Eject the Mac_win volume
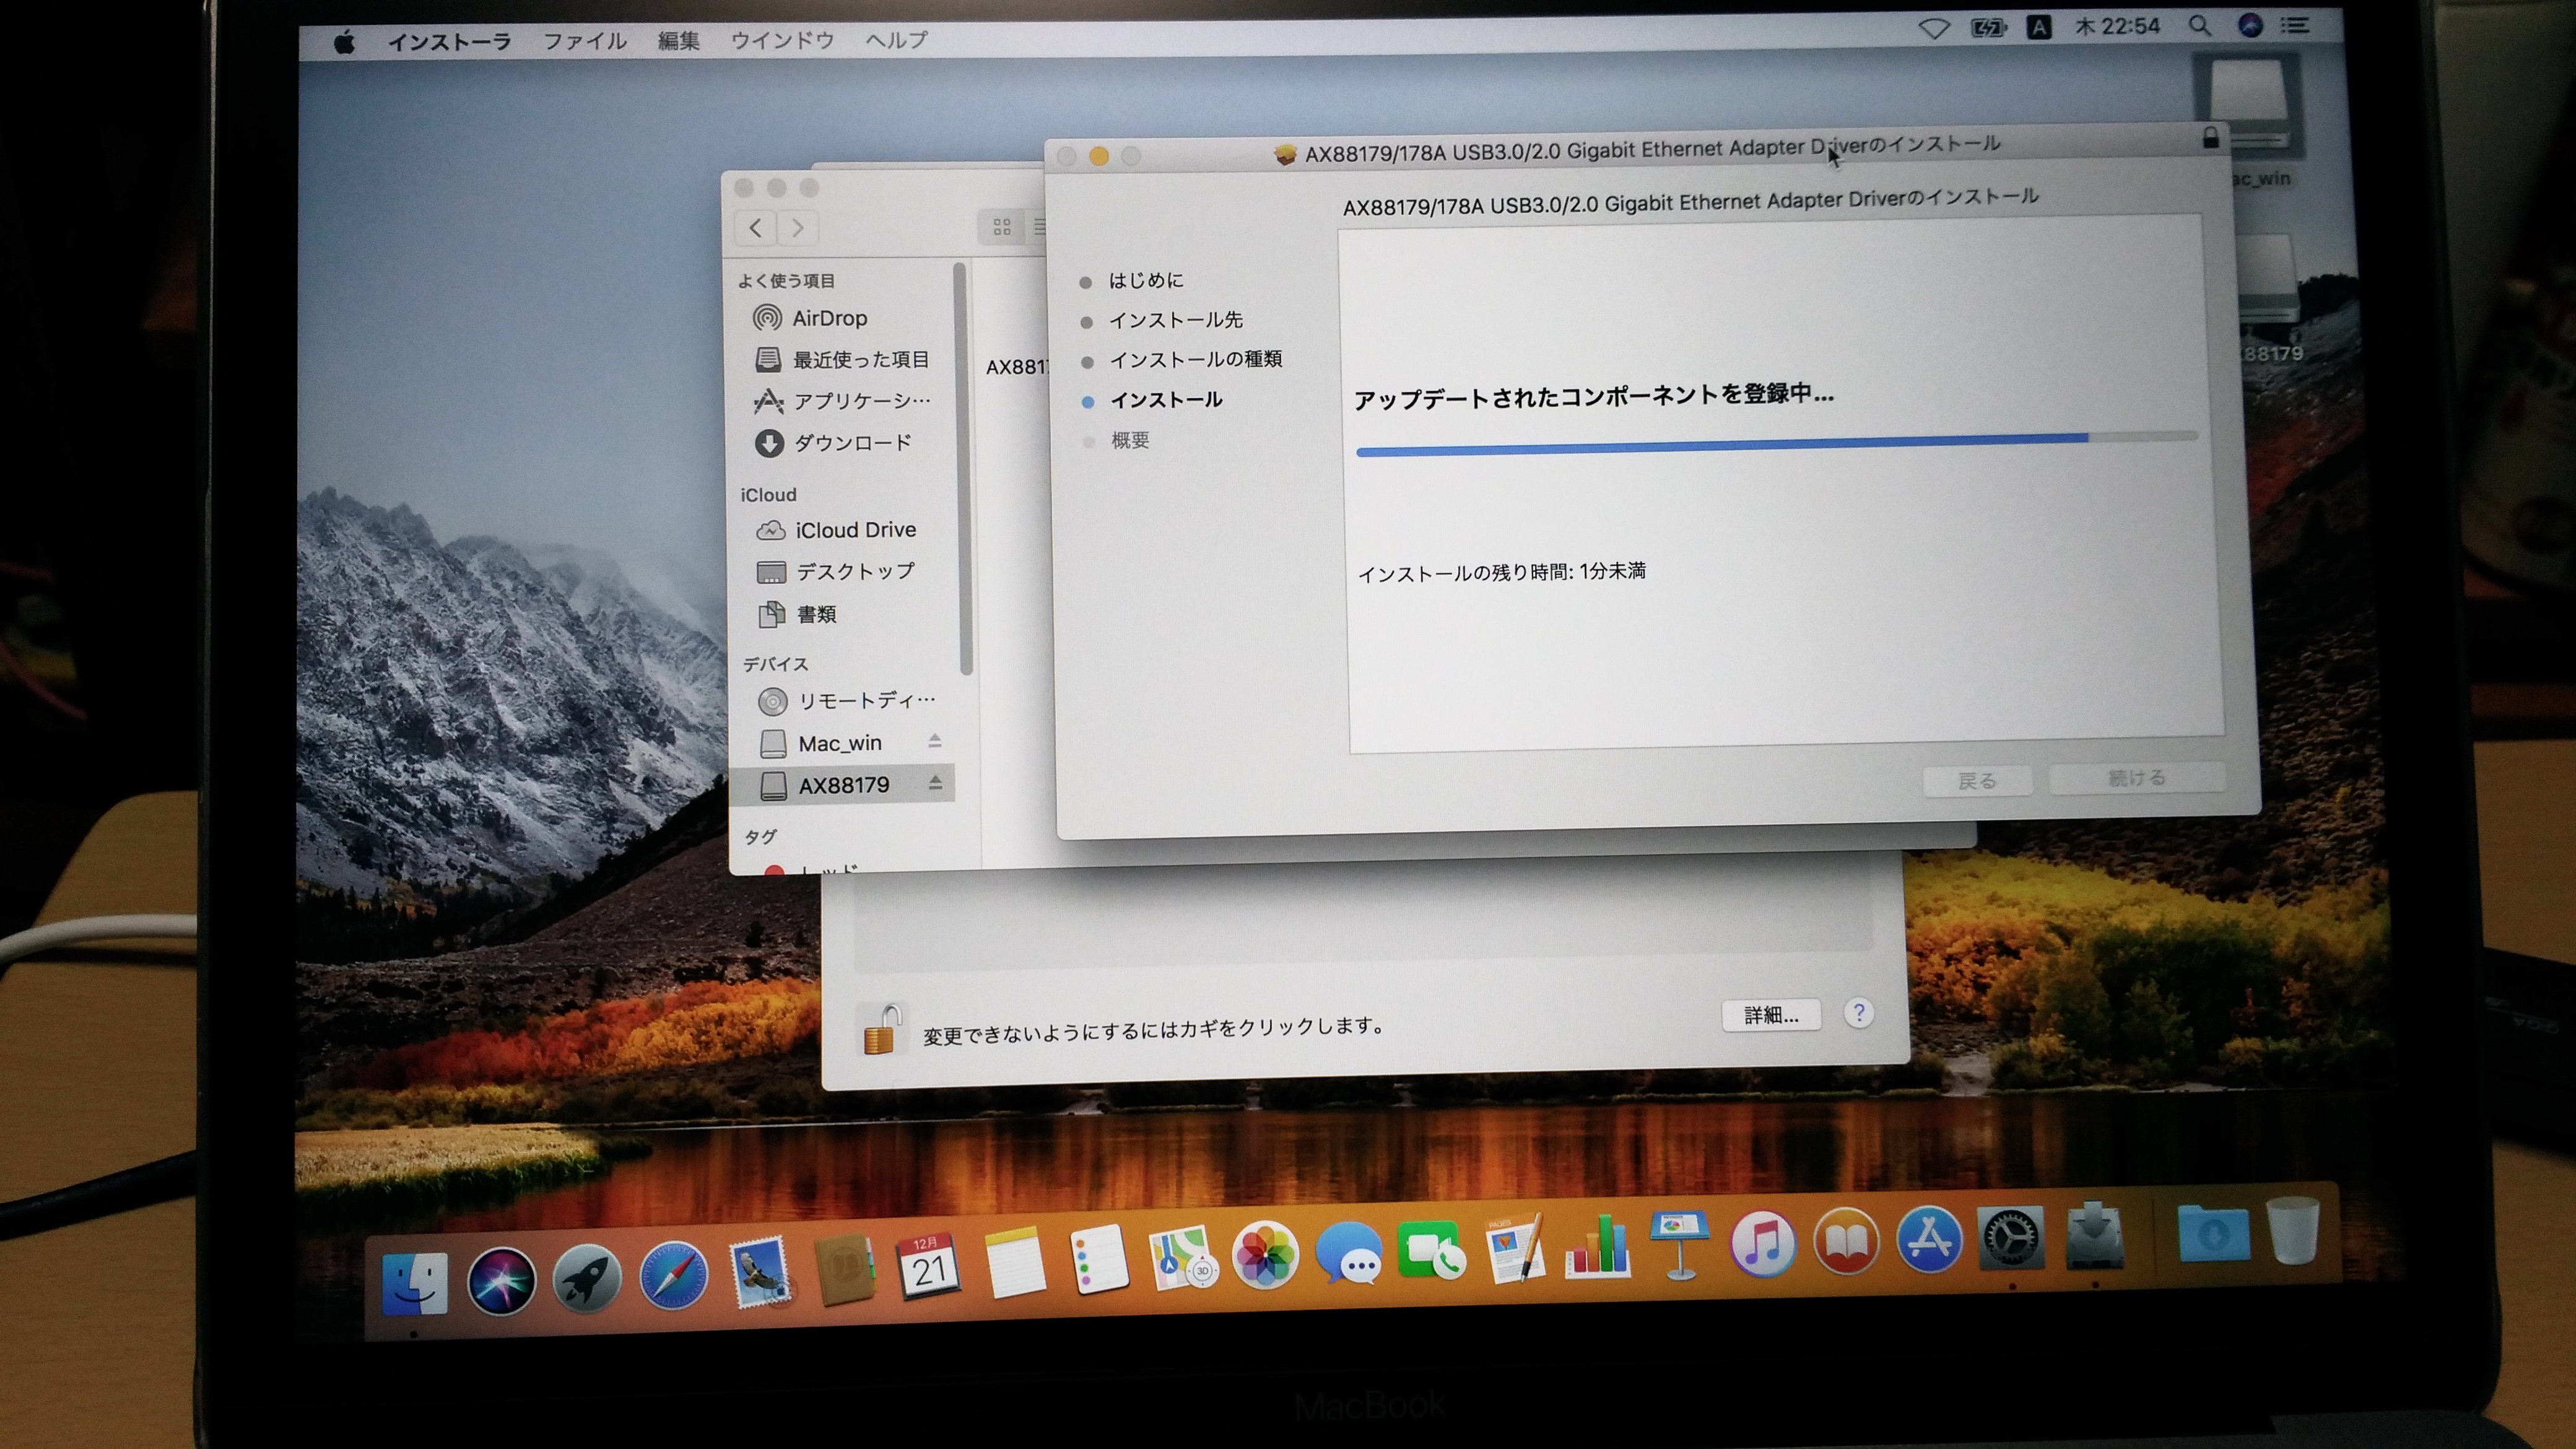 tap(934, 741)
